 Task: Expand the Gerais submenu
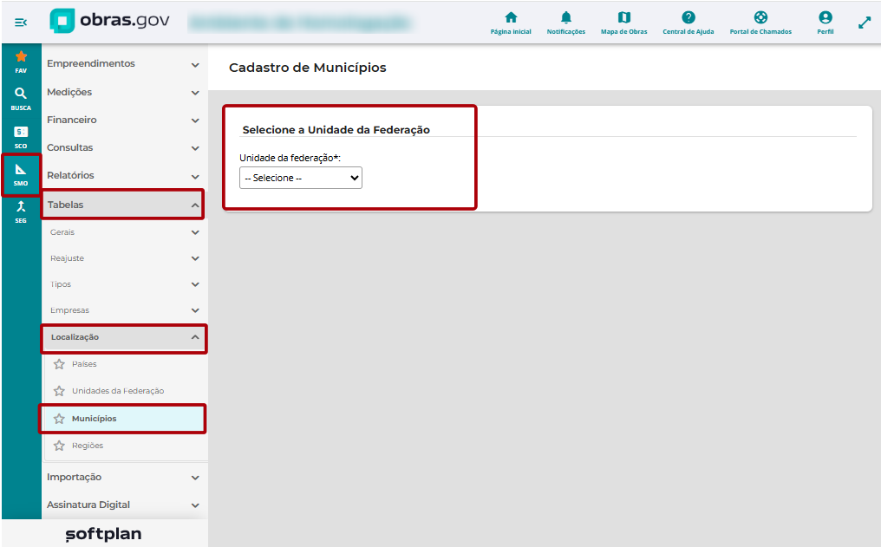[124, 232]
